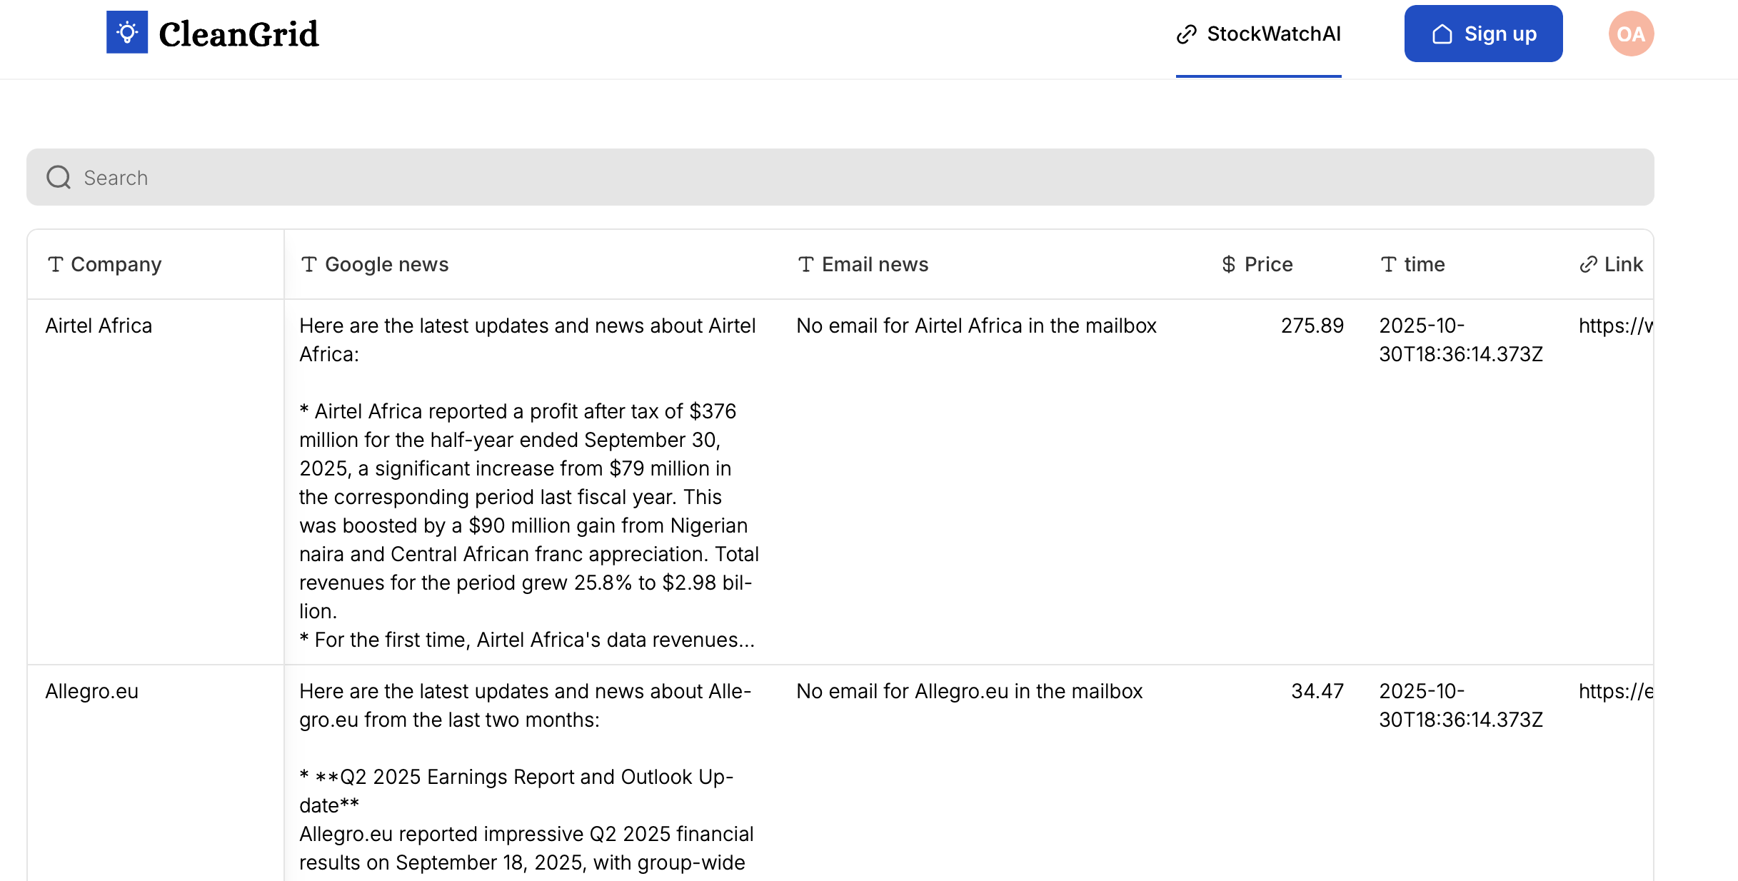Screen dimensions: 1738x881
Task: Click the dollar icon in Price header
Action: tap(1228, 265)
